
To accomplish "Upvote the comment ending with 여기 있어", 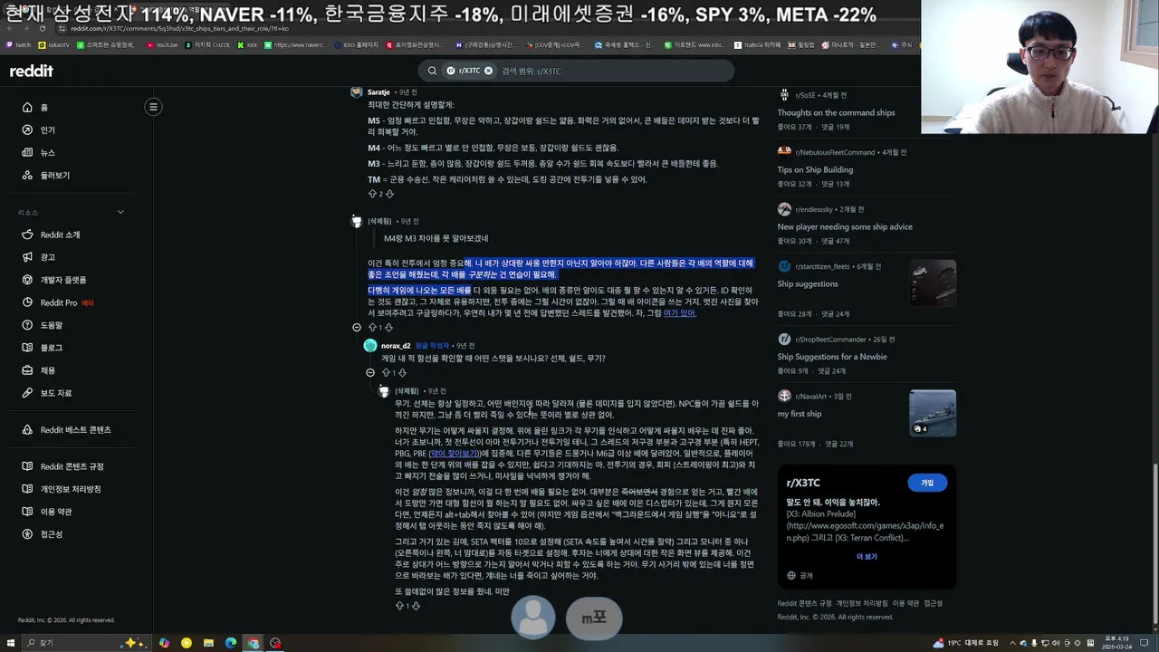I will 372,327.
